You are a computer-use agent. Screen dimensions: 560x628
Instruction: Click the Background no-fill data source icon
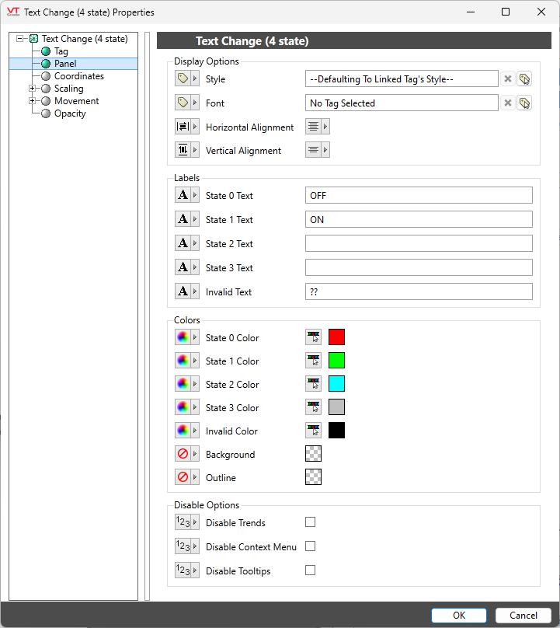[183, 455]
